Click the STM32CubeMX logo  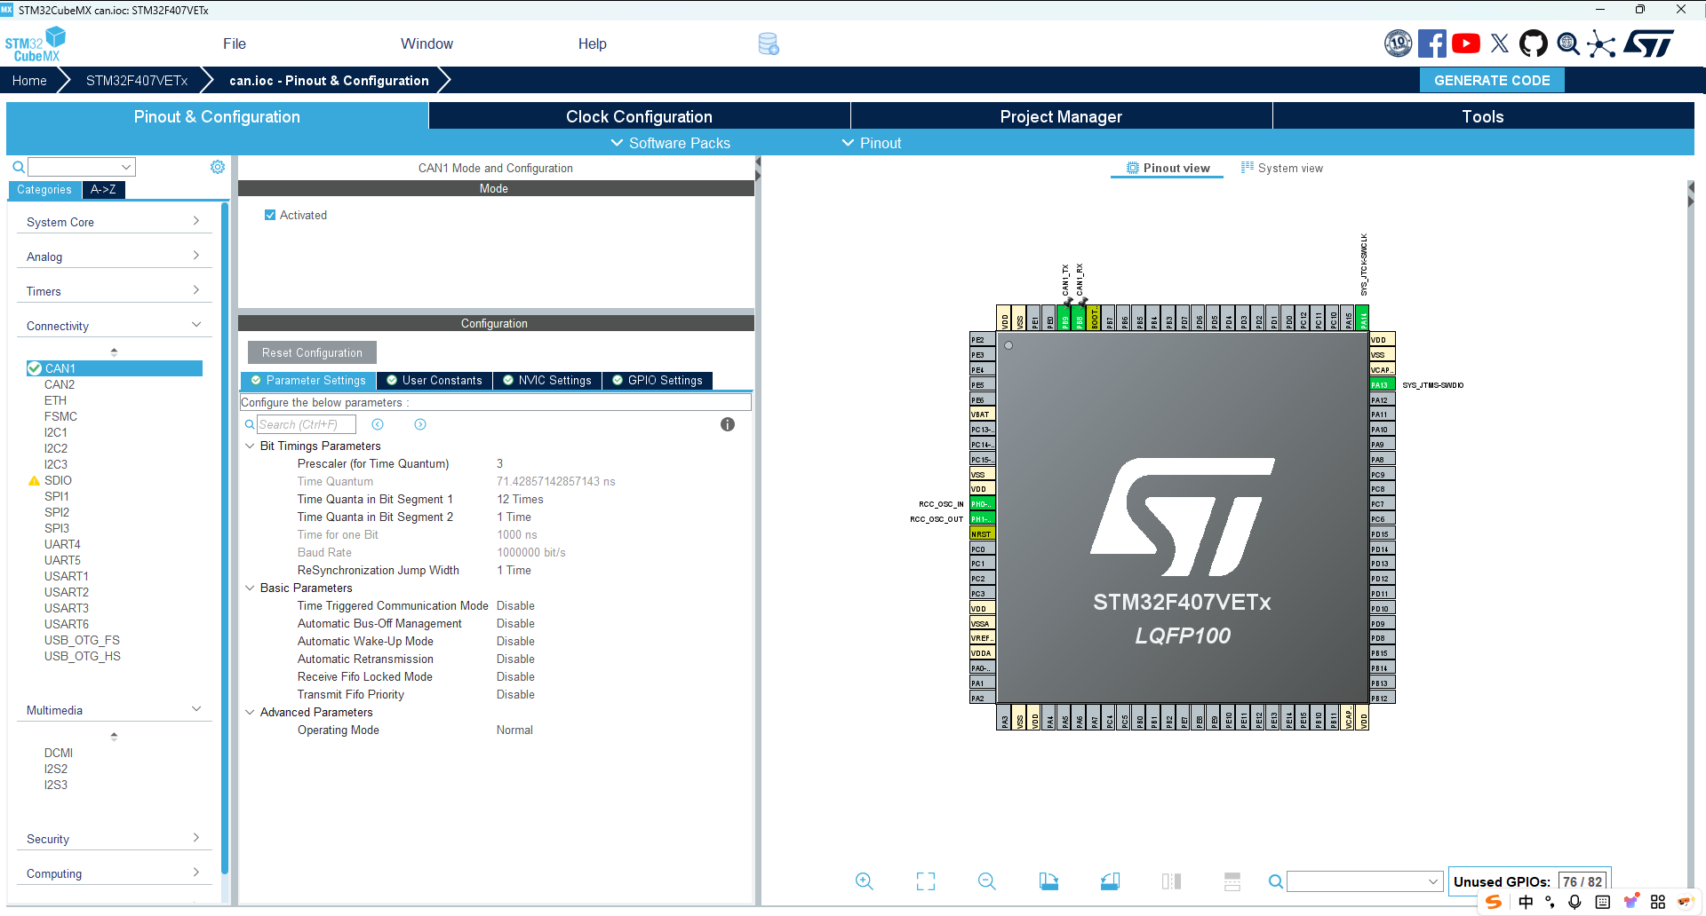(x=36, y=44)
